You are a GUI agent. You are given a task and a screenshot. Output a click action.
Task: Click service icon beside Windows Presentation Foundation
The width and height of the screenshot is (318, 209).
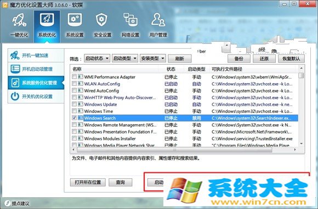click(x=80, y=131)
